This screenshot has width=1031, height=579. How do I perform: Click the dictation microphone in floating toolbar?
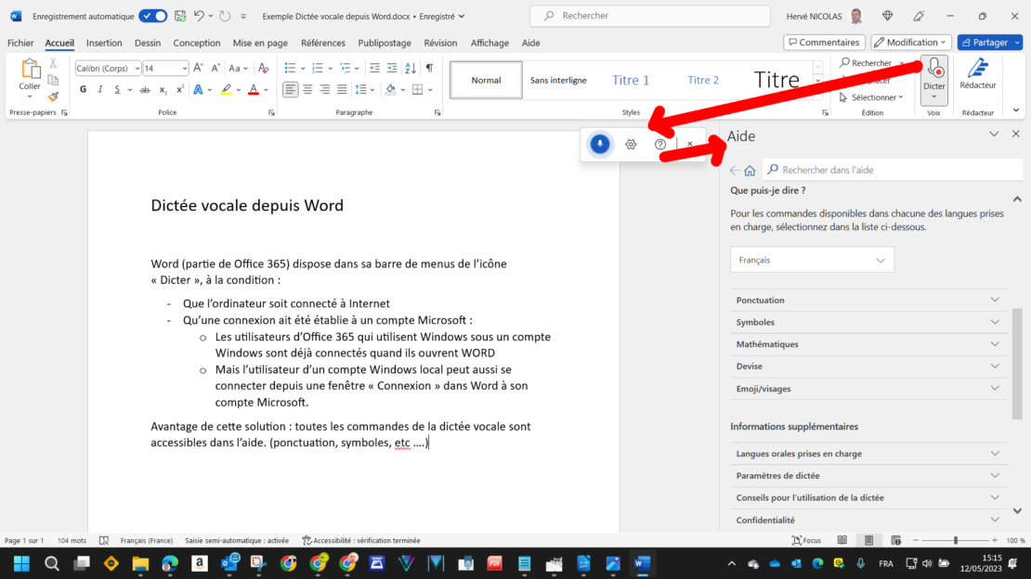pos(599,144)
